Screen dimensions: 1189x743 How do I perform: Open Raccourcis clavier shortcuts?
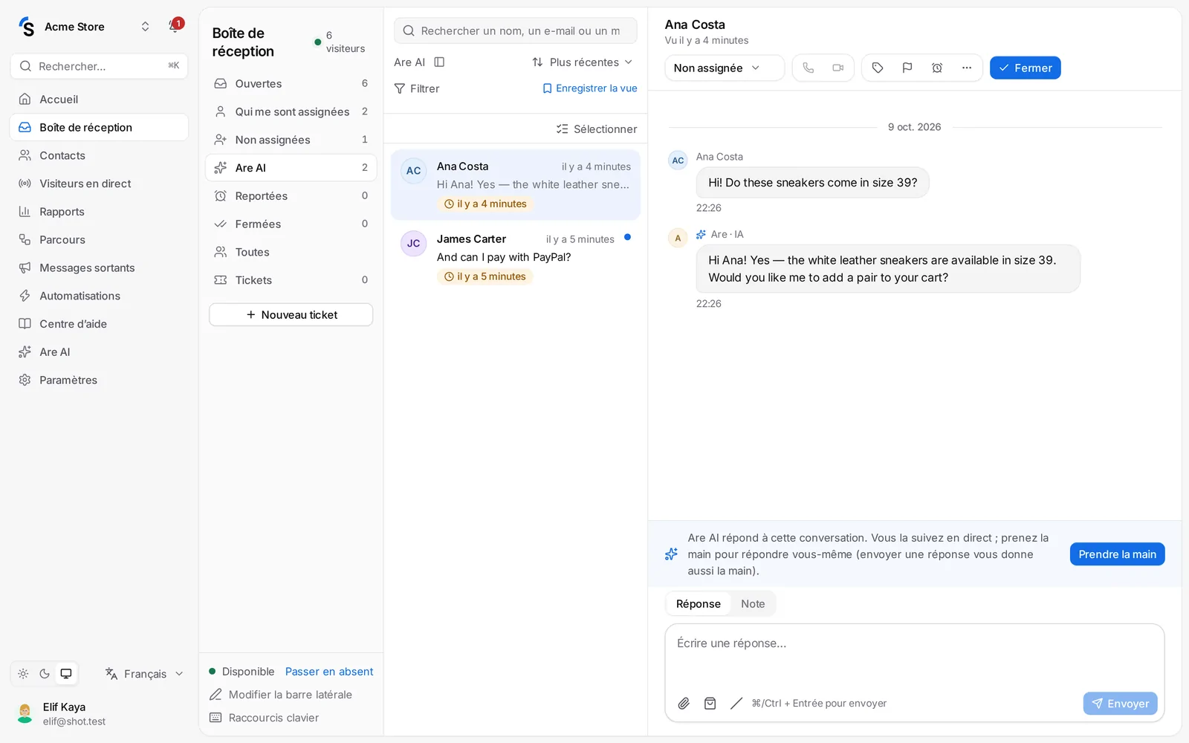[x=265, y=718]
